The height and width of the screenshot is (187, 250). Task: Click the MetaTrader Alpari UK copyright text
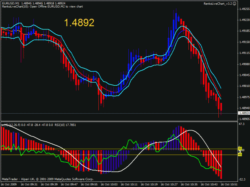point(48,179)
